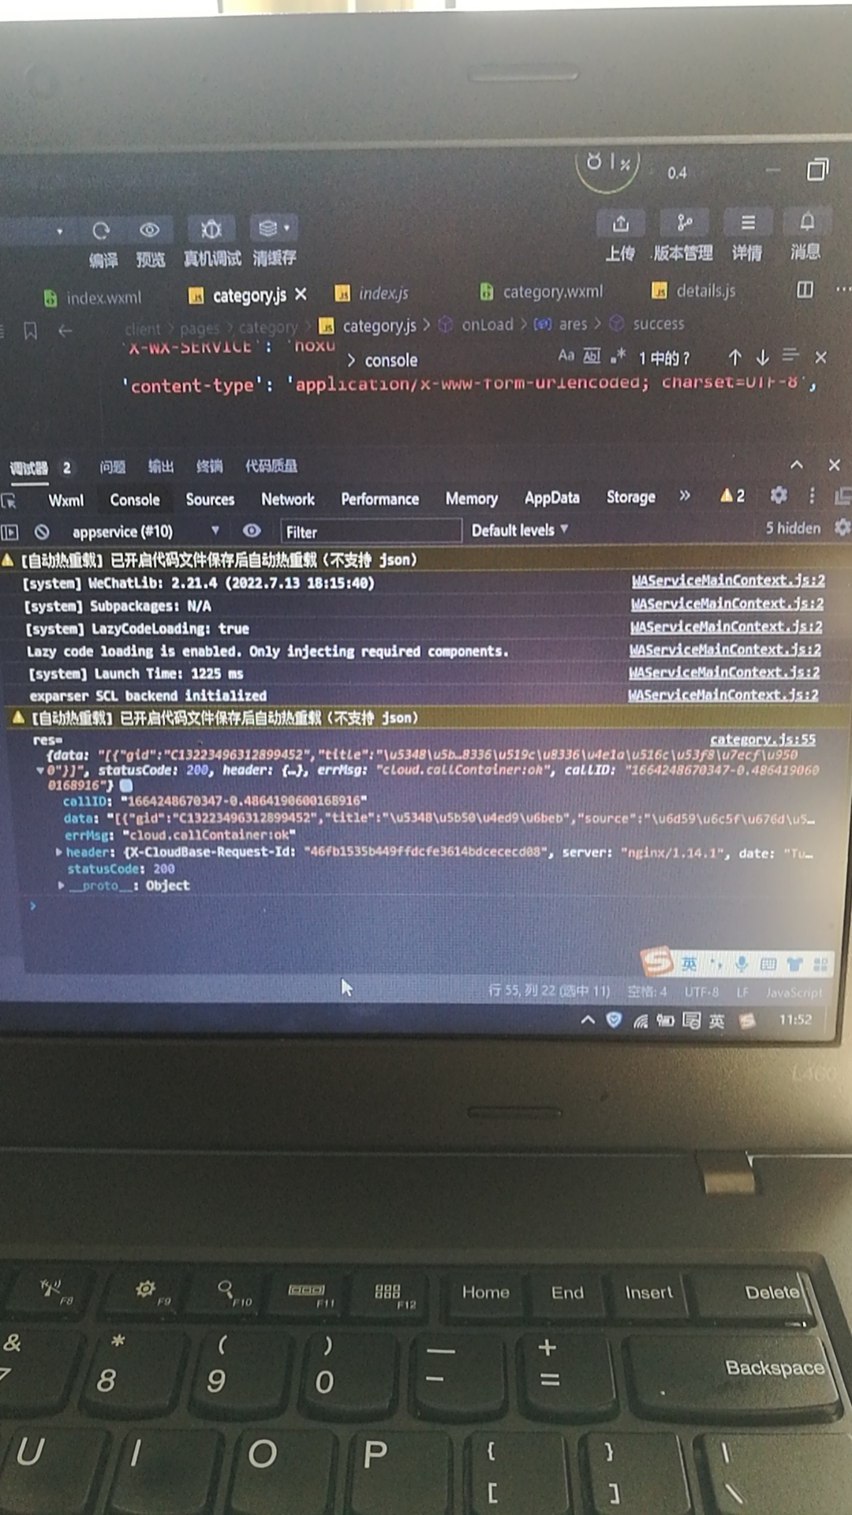
Task: Click the 编译 compile refresh icon
Action: tap(101, 230)
